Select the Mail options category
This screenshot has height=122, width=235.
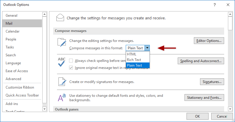click(22, 23)
